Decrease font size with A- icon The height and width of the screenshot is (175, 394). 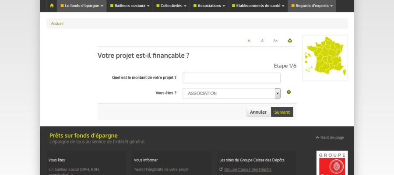250,41
